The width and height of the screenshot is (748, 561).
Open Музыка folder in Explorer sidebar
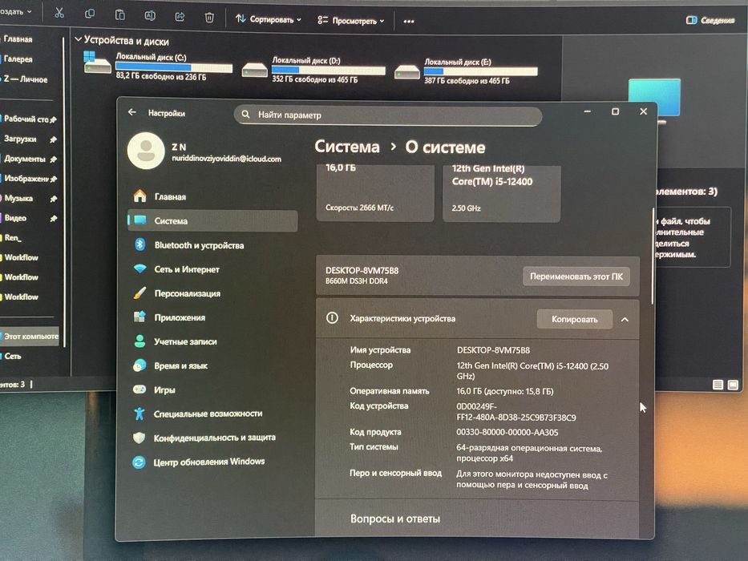(x=18, y=198)
